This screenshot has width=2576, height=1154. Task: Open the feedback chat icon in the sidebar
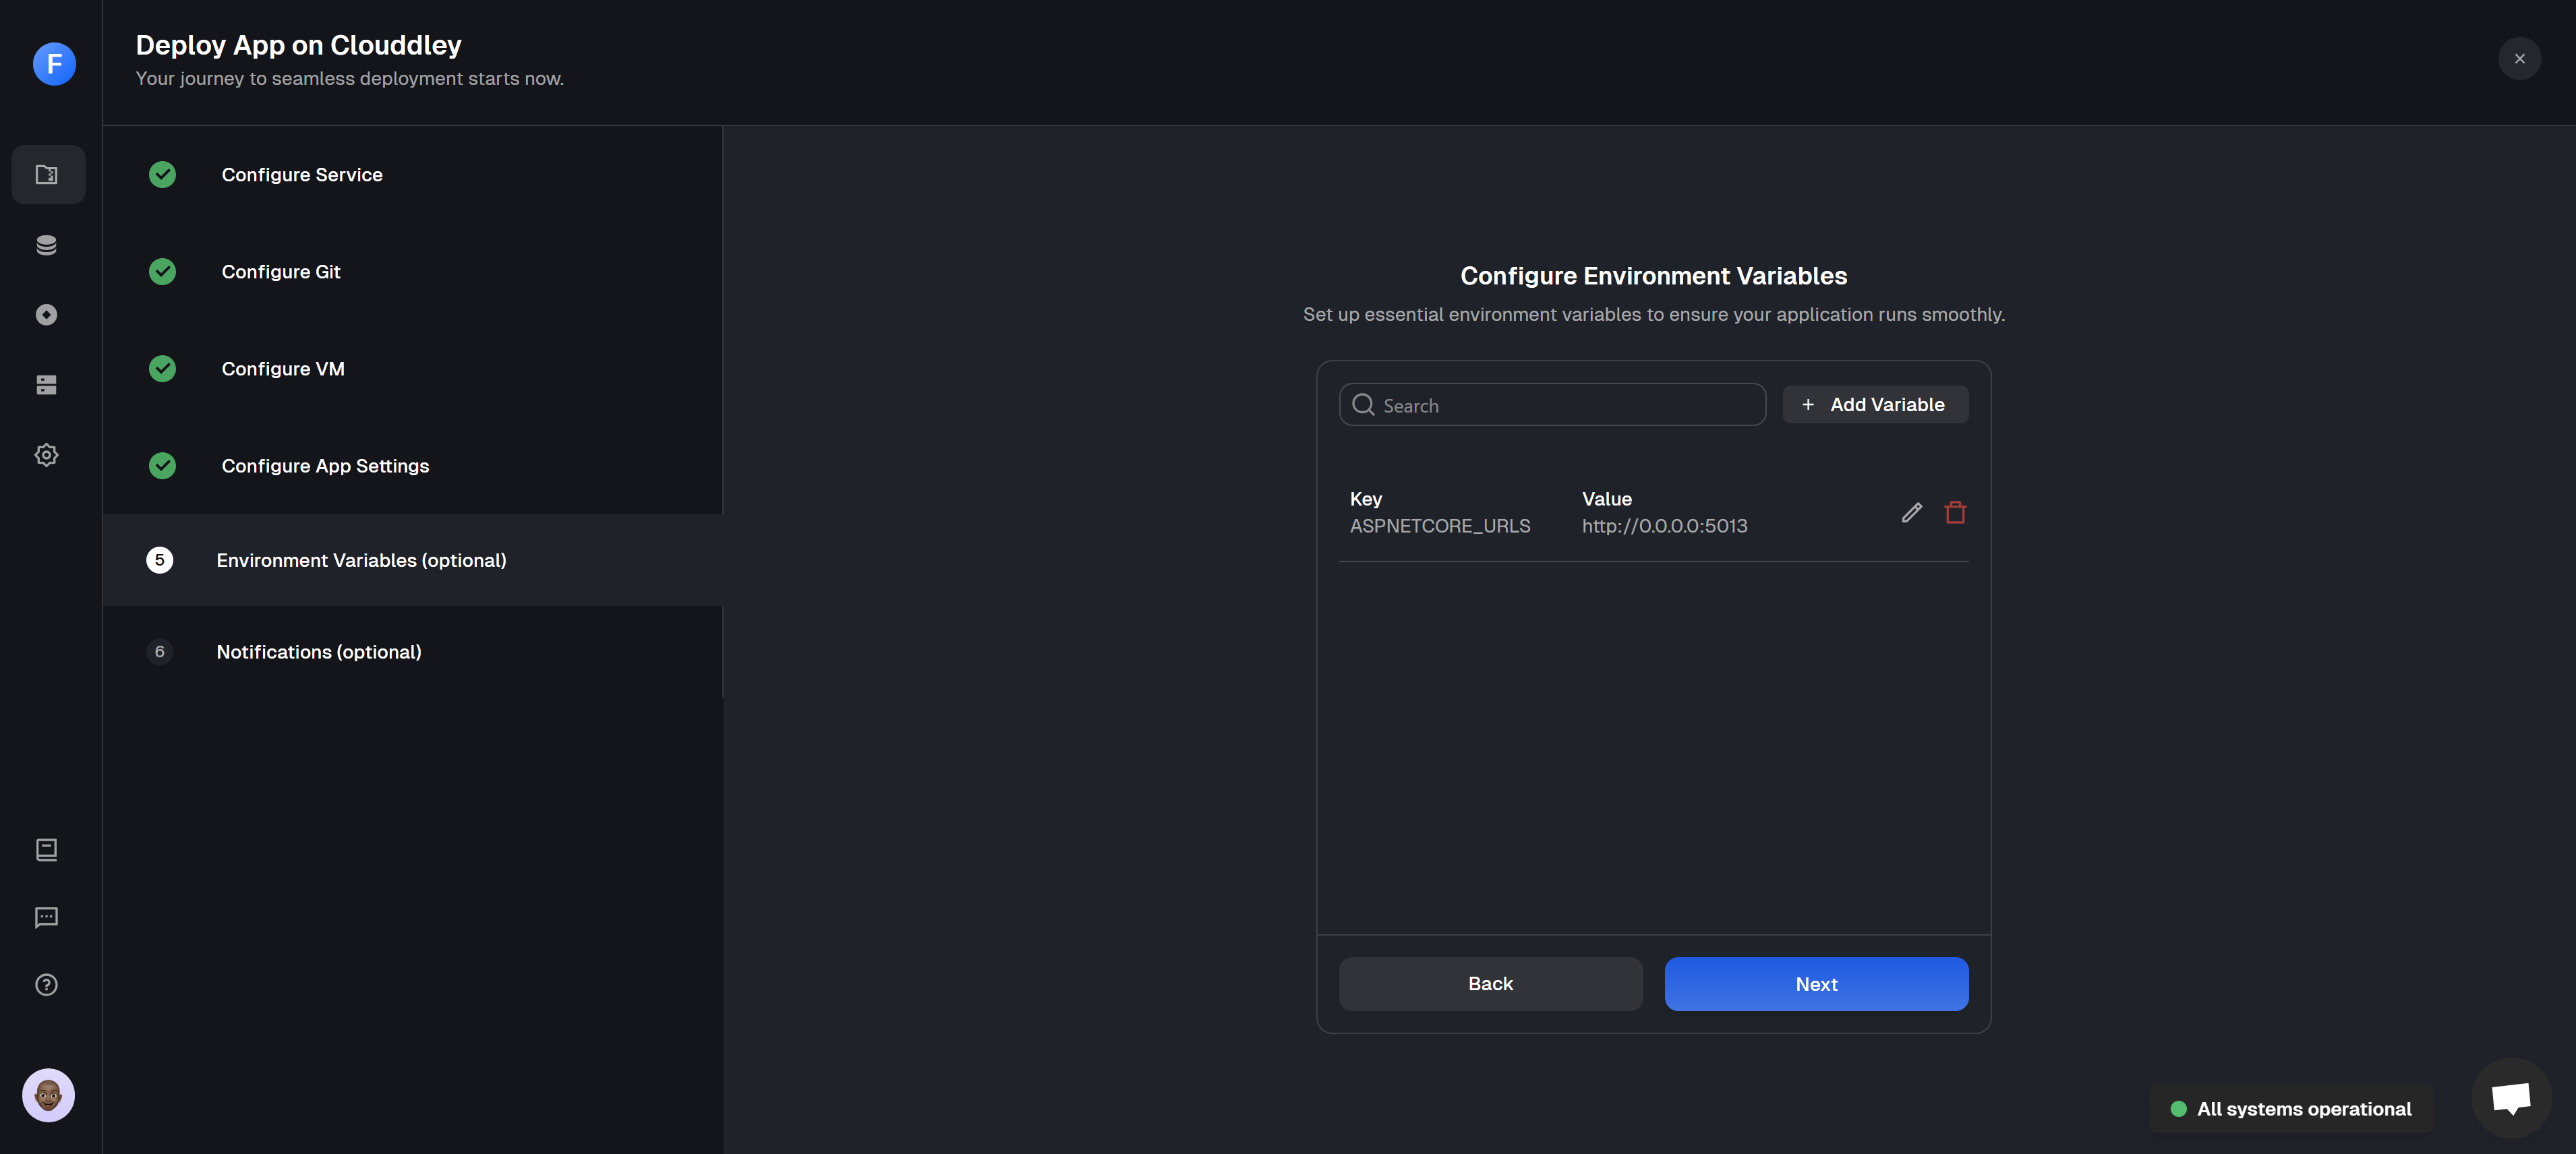click(47, 917)
